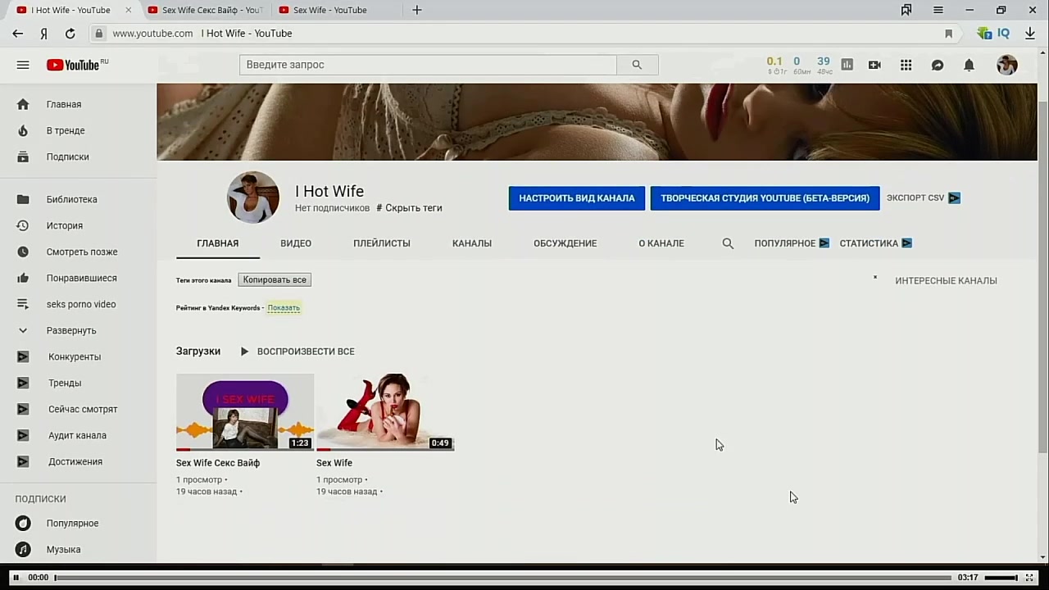The width and height of the screenshot is (1049, 590).
Task: Select the ГЛАВНАЯ channel tab
Action: click(x=218, y=243)
